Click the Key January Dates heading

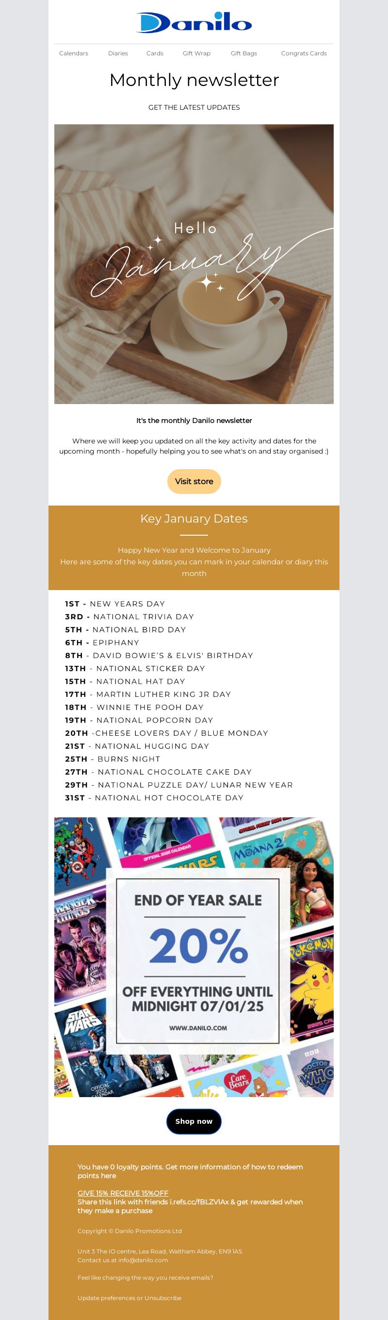pyautogui.click(x=194, y=518)
